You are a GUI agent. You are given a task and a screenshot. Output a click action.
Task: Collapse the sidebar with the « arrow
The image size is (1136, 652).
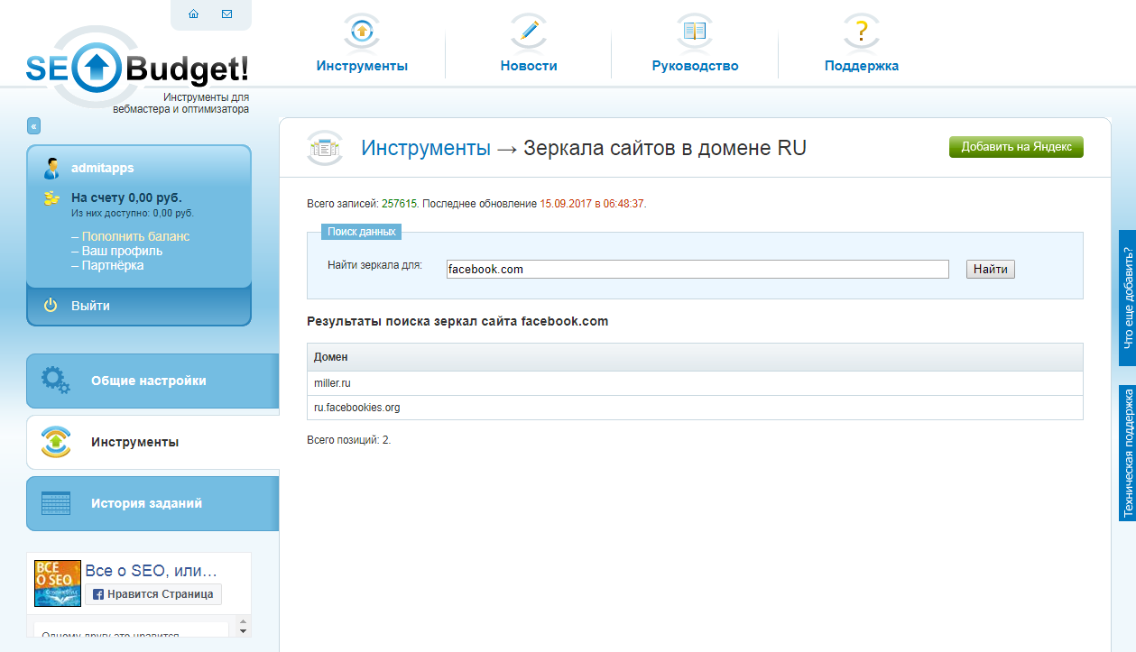[x=34, y=127]
